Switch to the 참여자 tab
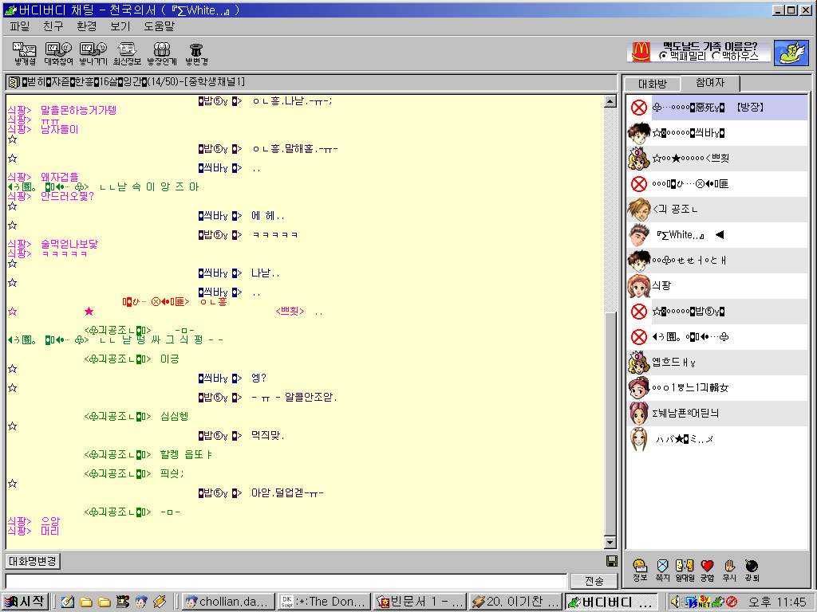This screenshot has width=817, height=612. point(709,83)
